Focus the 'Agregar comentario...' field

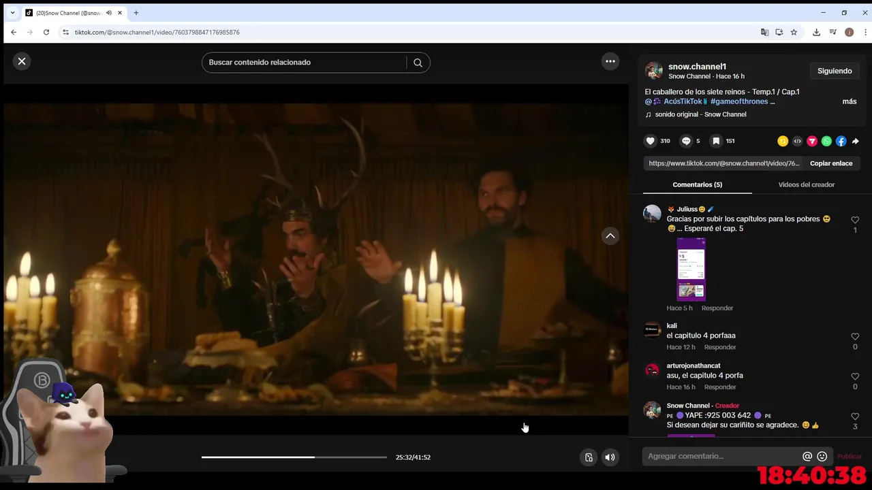[x=722, y=456]
